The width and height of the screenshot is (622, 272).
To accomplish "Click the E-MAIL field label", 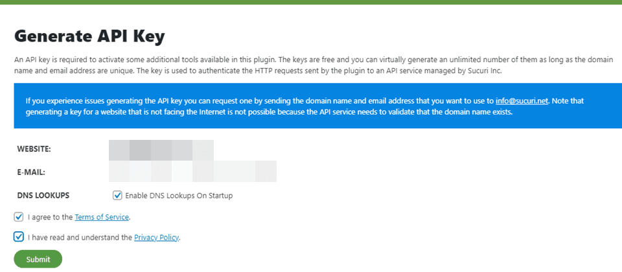I will point(30,172).
